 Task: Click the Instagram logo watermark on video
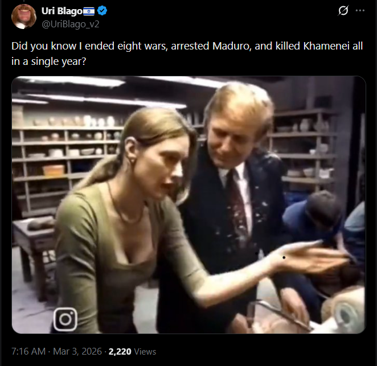pos(65,319)
